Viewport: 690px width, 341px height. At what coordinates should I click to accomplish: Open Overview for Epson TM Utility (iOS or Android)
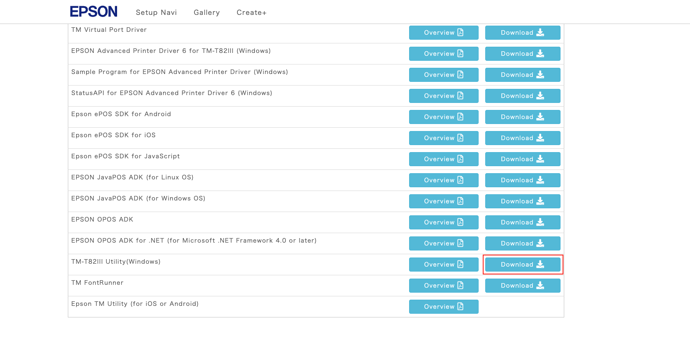coord(444,307)
